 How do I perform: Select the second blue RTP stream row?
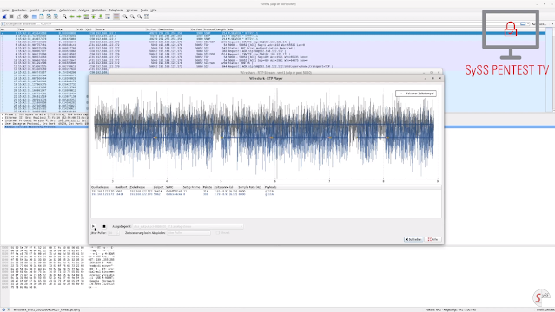pyautogui.click(x=266, y=194)
